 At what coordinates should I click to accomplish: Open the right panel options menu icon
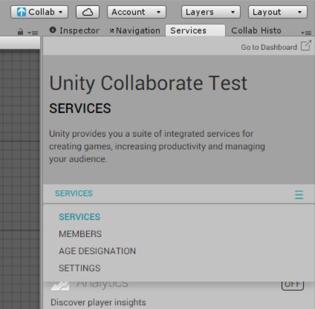click(306, 33)
